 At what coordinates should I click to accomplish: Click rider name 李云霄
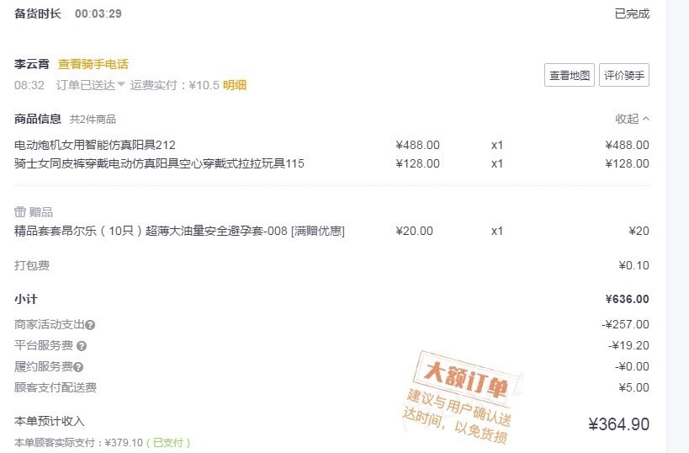click(x=32, y=64)
